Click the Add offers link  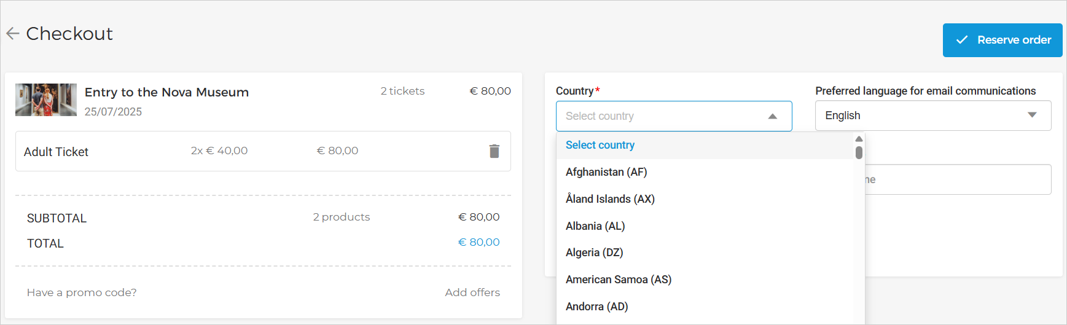pyautogui.click(x=472, y=292)
